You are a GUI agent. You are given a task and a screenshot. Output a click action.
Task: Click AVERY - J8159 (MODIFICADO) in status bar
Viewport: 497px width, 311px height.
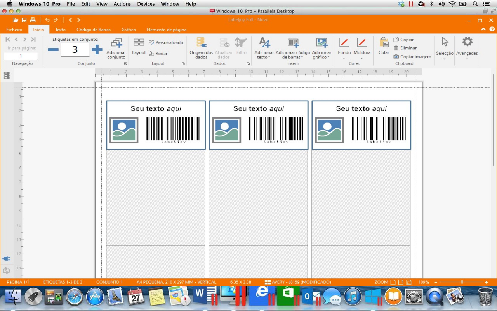[298, 282]
